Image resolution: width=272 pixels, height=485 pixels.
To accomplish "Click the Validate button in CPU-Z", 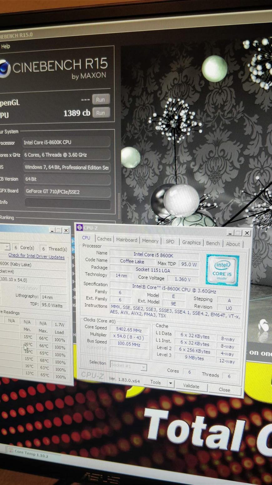I will (x=191, y=386).
